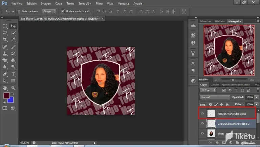
Task: Select the Brush tool
Action: (13, 47)
